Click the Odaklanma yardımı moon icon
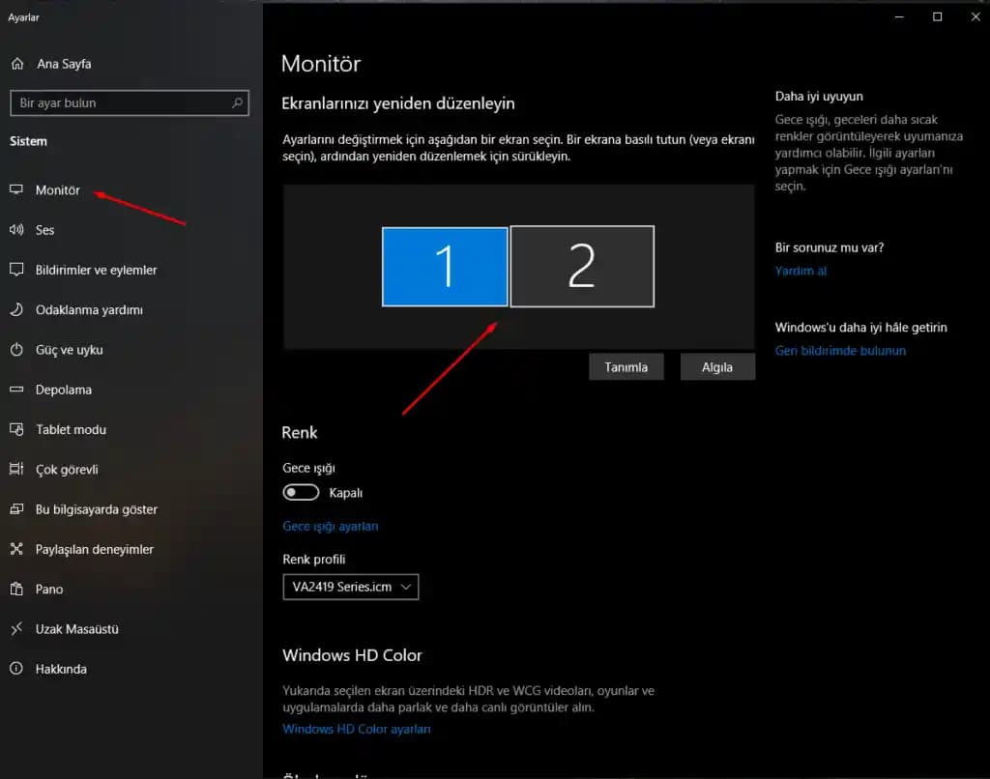This screenshot has width=990, height=779. pos(16,310)
